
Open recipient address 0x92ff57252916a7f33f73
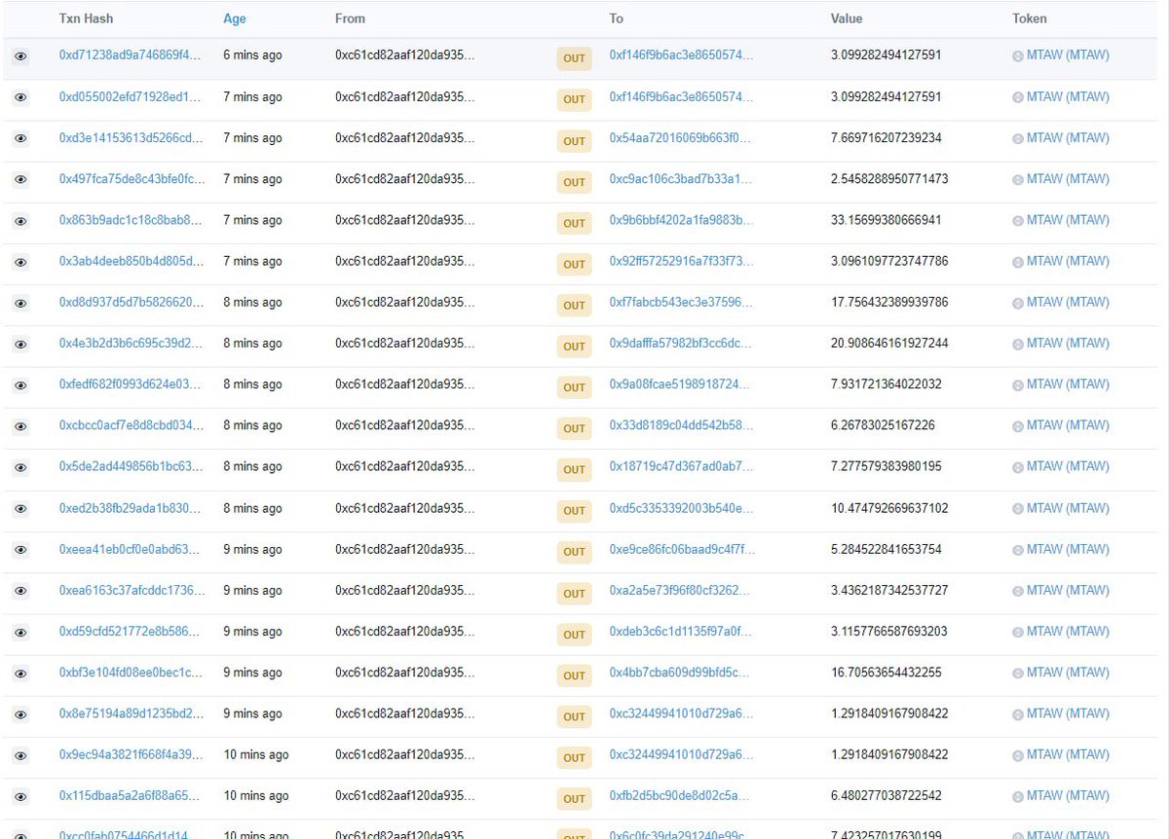[x=681, y=261]
